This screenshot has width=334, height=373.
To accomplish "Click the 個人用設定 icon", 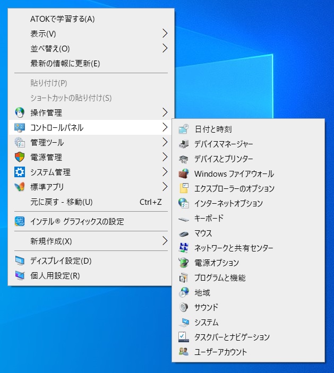I will [x=20, y=275].
